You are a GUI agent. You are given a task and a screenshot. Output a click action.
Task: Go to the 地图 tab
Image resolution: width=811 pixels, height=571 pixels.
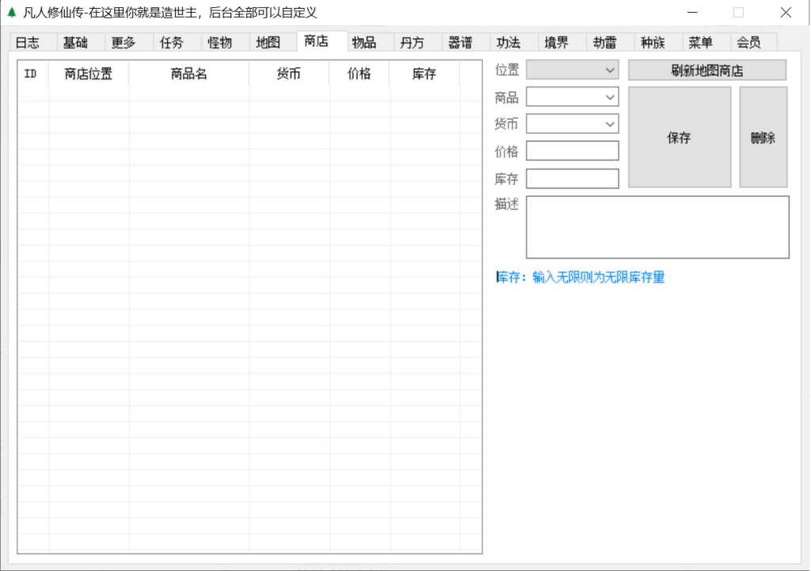(268, 43)
